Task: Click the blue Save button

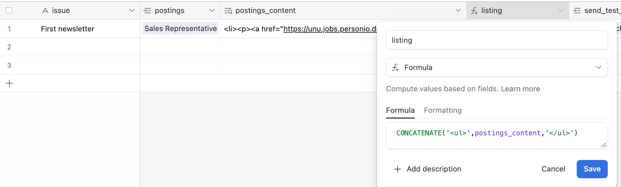Action: click(x=592, y=169)
